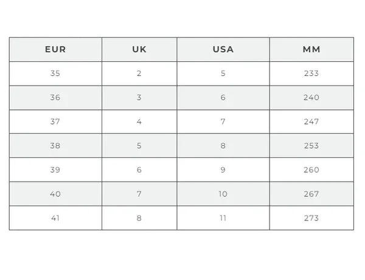This screenshot has width=365, height=280.
Task: Select the 267 value in MM column
Action: [x=311, y=194]
